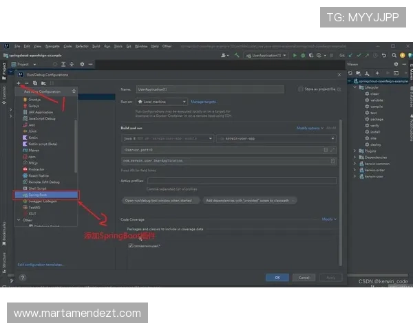Click the build hammer icon in toolbar
The width and height of the screenshot is (413, 330).
click(x=236, y=54)
